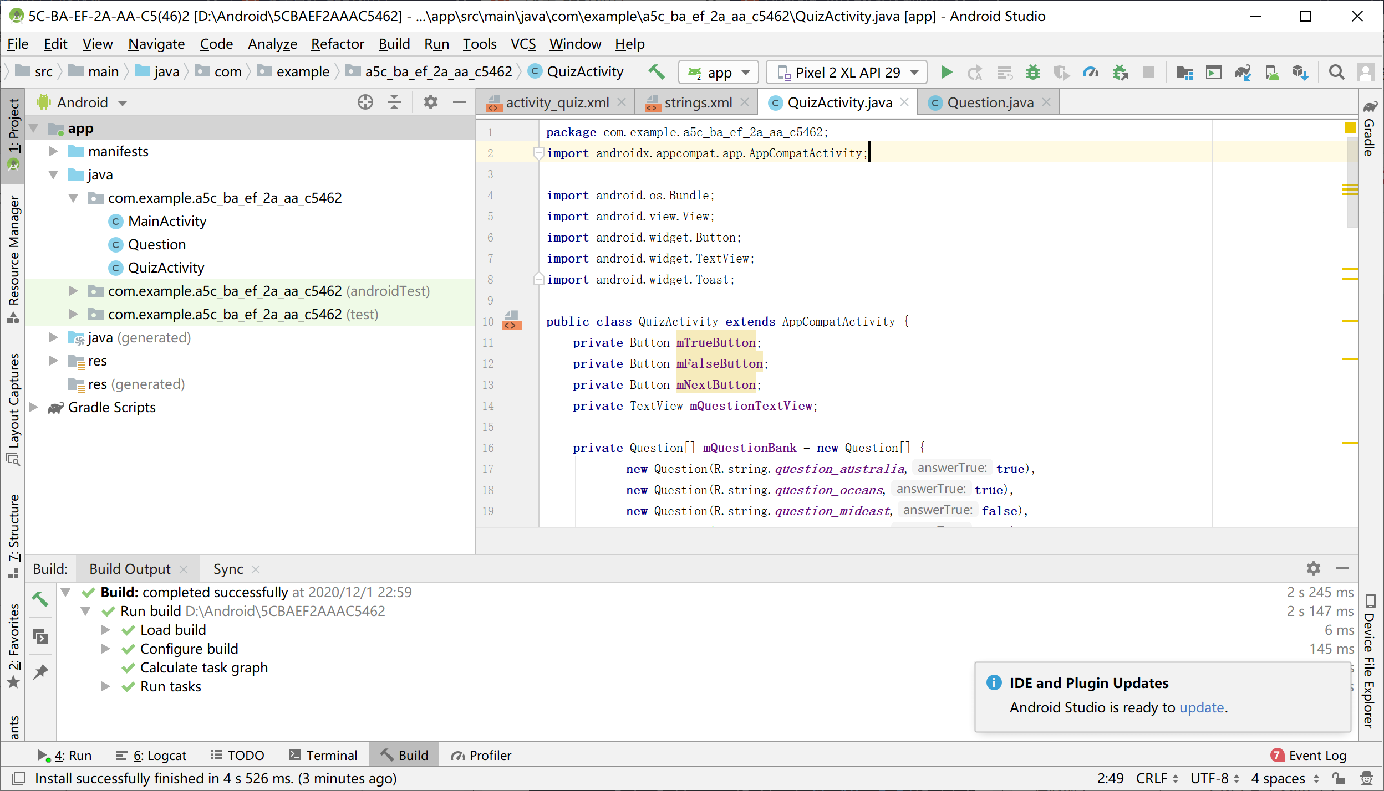The height and width of the screenshot is (791, 1384).
Task: Toggle the Resource Manager tool window
Action: point(13,259)
